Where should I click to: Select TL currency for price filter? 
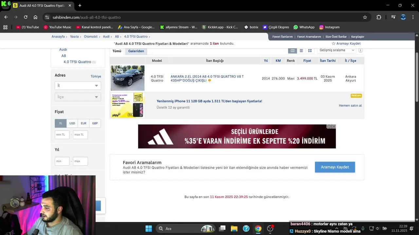(x=61, y=123)
